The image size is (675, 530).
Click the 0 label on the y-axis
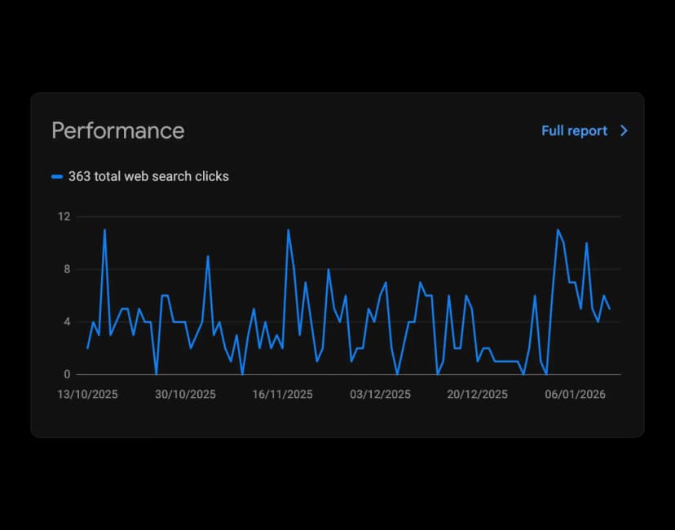tap(67, 374)
